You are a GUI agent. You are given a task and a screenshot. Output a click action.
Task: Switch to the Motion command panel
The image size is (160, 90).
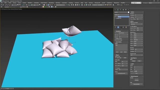click(123, 10)
